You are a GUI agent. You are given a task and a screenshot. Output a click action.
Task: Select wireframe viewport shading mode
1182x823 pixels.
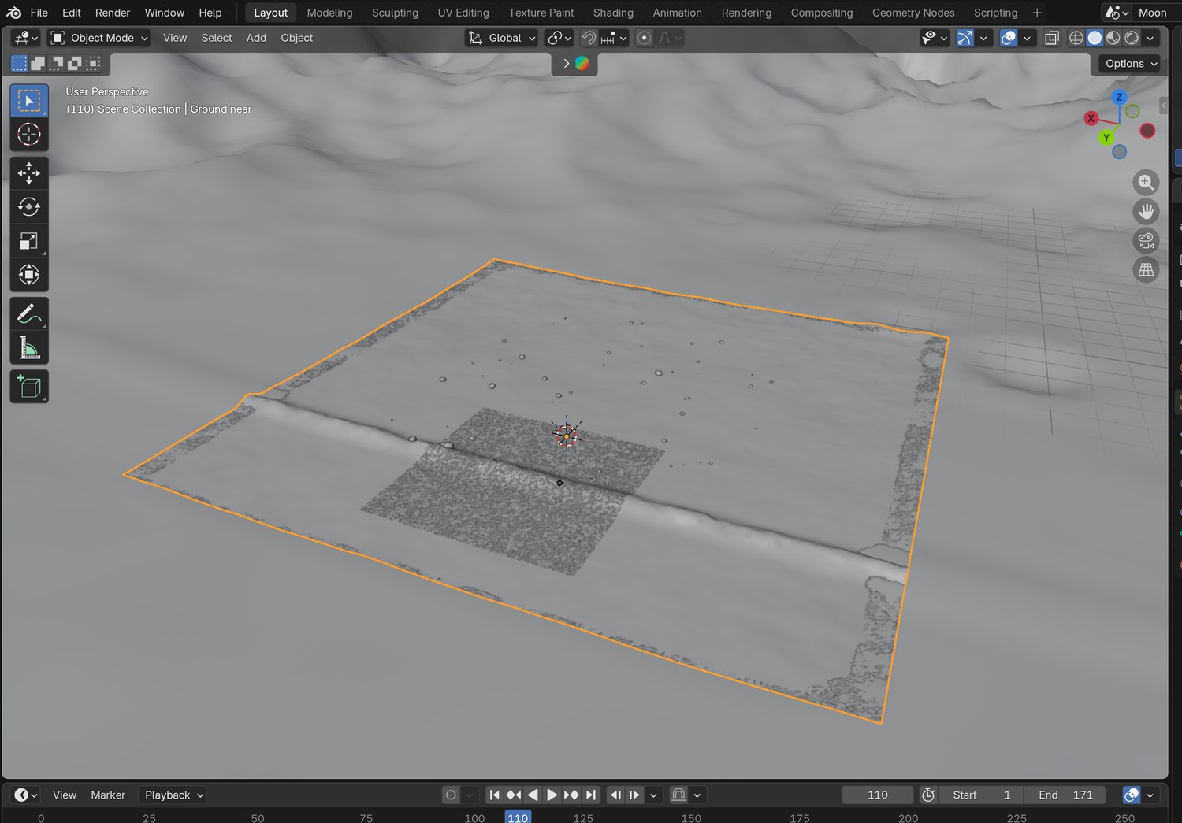(x=1076, y=38)
